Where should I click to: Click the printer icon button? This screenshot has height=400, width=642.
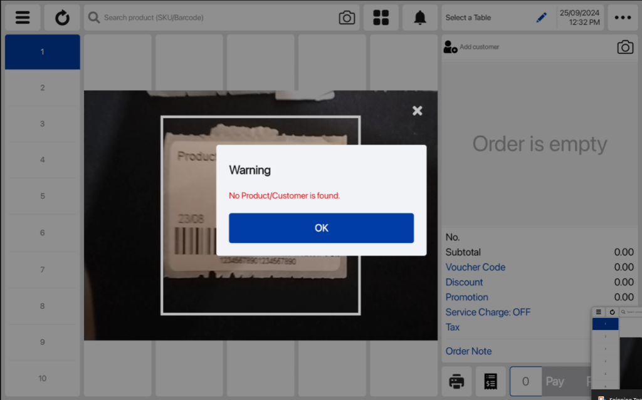(x=456, y=381)
